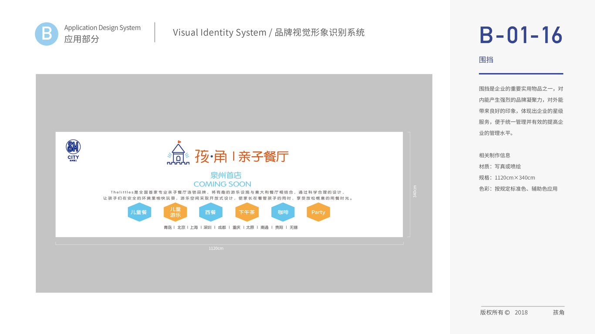
Task: Click the castle logo icon on the banner
Action: [x=178, y=153]
